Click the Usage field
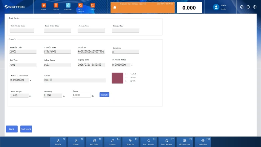 click(81, 95)
